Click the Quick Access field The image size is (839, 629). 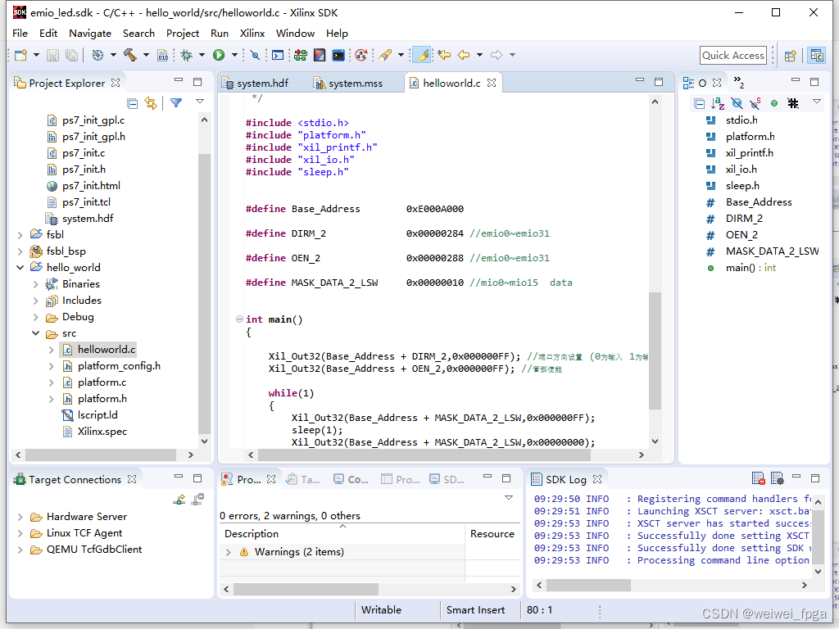click(733, 56)
